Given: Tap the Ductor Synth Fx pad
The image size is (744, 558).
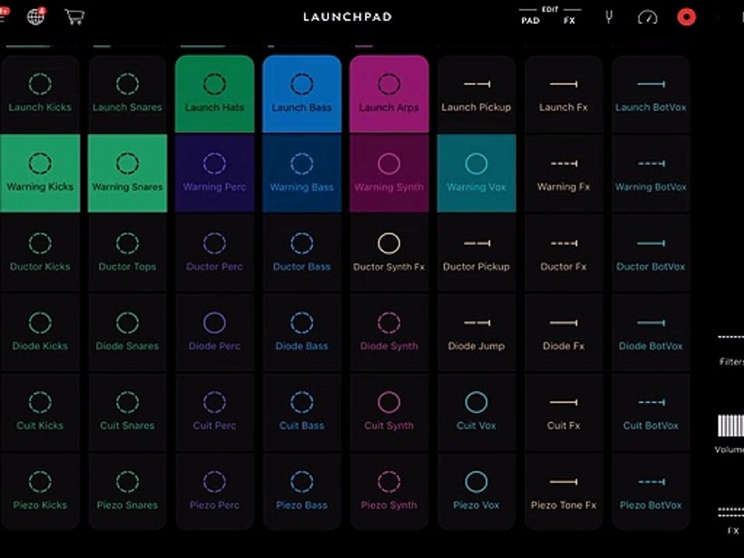Looking at the screenshot, I should coord(389,253).
